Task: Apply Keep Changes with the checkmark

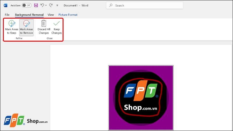Action: tap(57, 27)
